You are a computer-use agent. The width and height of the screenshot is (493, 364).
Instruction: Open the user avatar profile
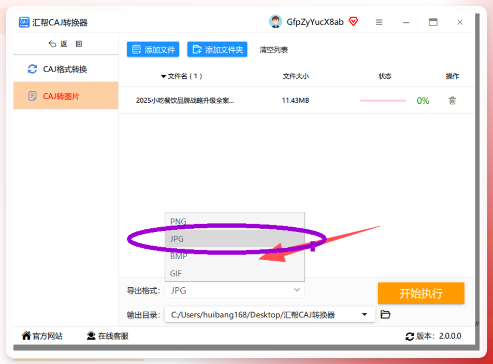[275, 22]
